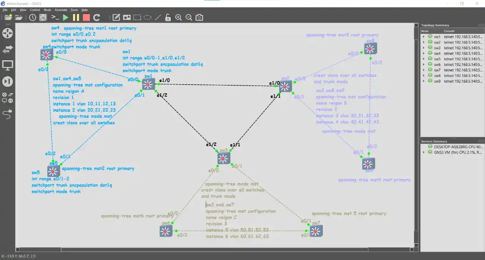Expand sw5 in Topology Summary
The image size is (485, 260).
[x=424, y=59]
